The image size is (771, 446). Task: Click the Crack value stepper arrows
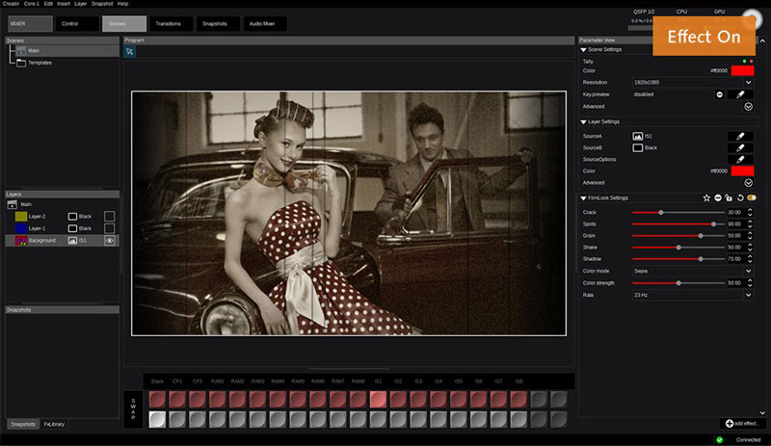click(750, 213)
